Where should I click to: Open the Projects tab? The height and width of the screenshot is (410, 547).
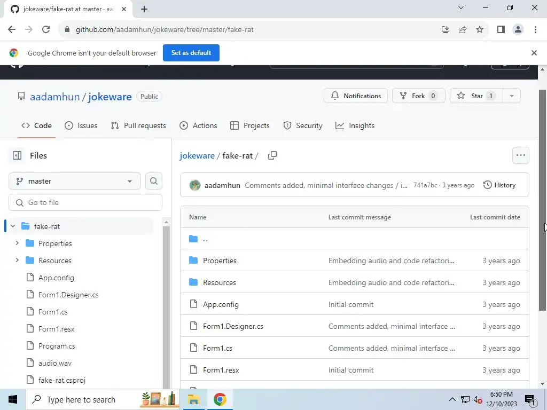pos(250,125)
